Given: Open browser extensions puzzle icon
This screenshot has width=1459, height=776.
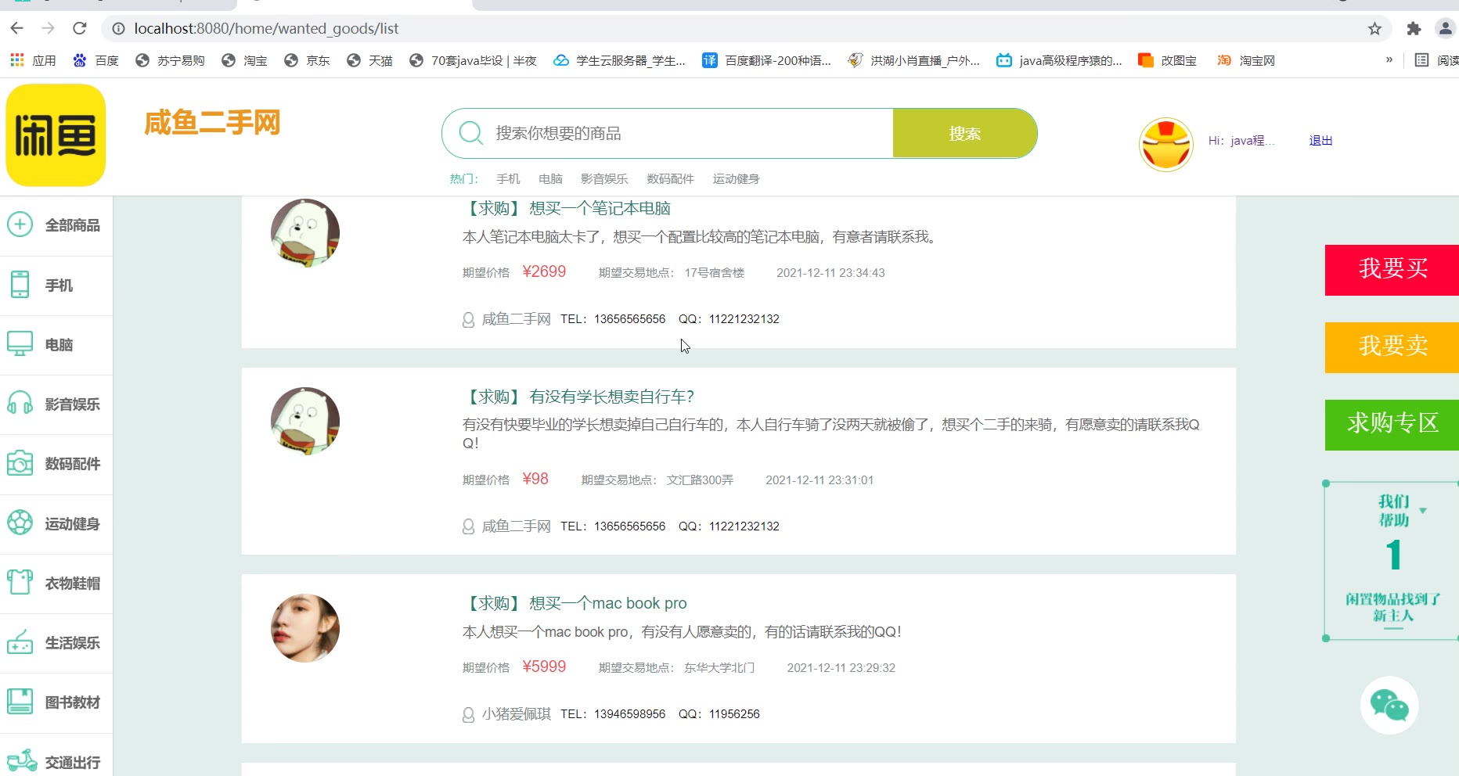Looking at the screenshot, I should (x=1414, y=29).
